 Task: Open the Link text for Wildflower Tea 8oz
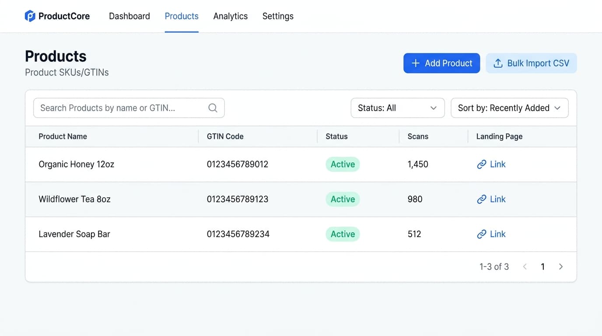click(x=498, y=199)
